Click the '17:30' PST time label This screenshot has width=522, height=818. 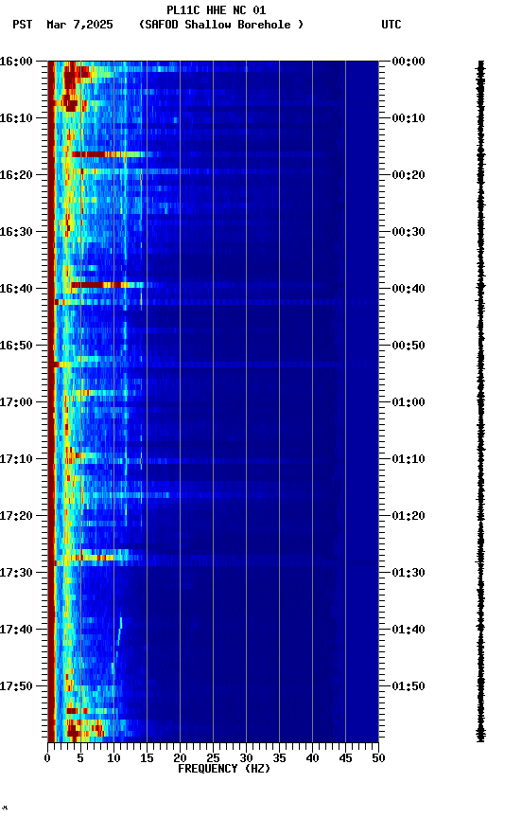coord(16,573)
